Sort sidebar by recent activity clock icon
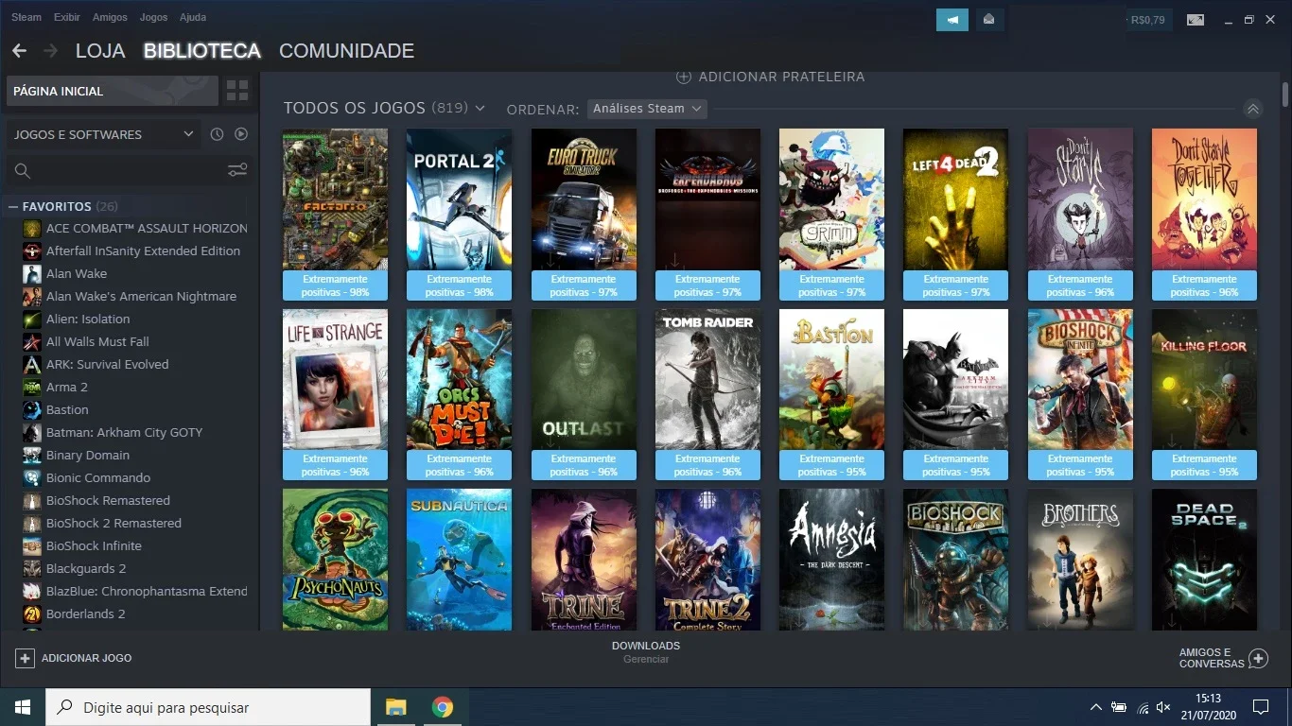1292x726 pixels. [217, 134]
